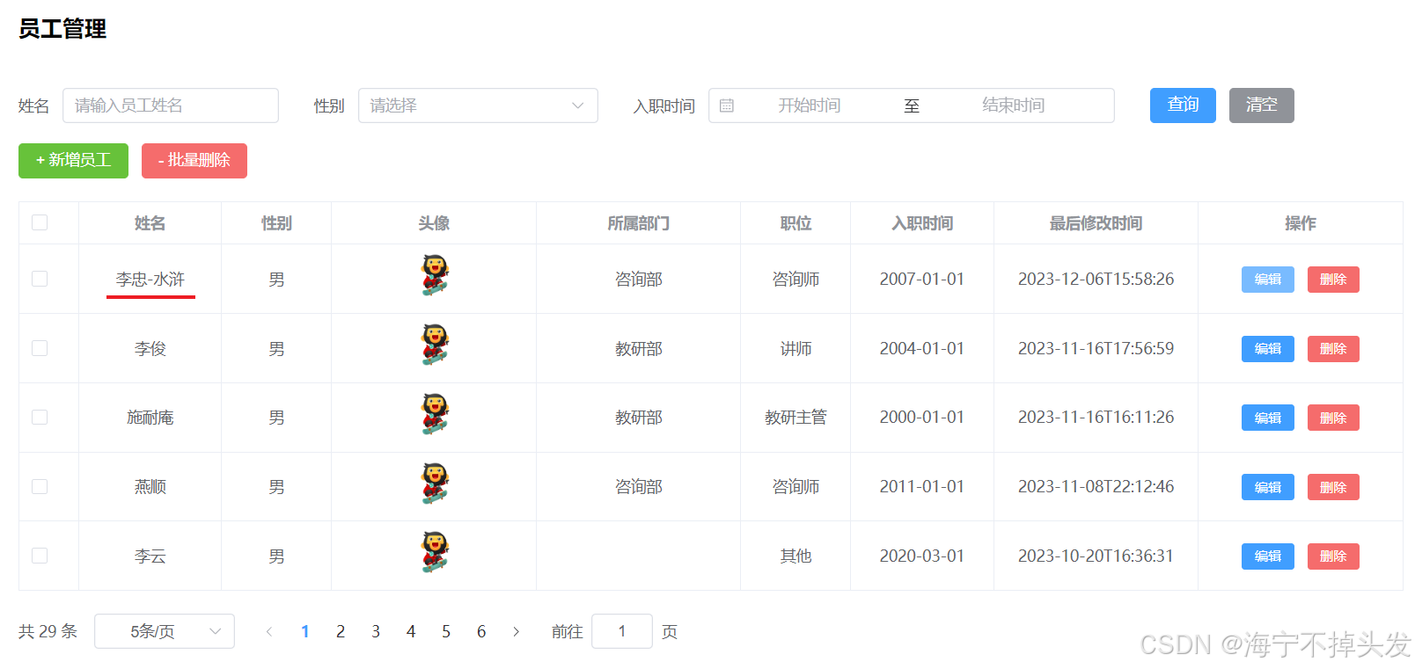Edit employee 李云
The width and height of the screenshot is (1415, 669).
point(1268,556)
